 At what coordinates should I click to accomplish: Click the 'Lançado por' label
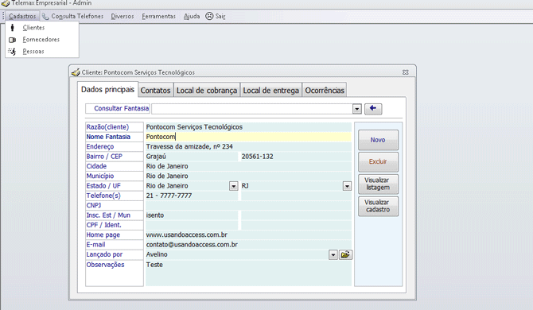(104, 254)
